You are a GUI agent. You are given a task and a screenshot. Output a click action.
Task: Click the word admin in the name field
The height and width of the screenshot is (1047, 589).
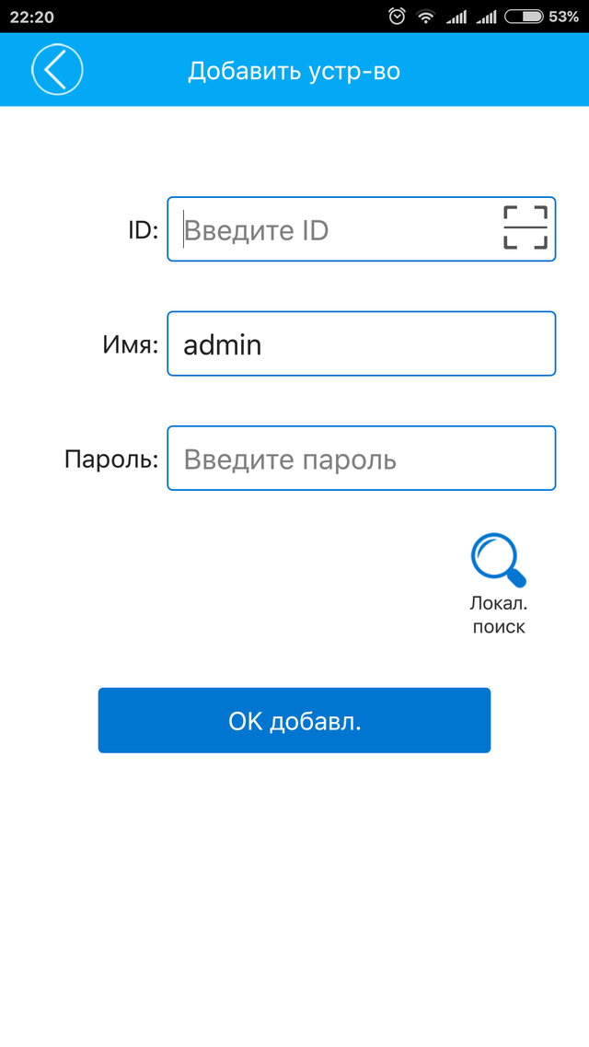click(223, 345)
